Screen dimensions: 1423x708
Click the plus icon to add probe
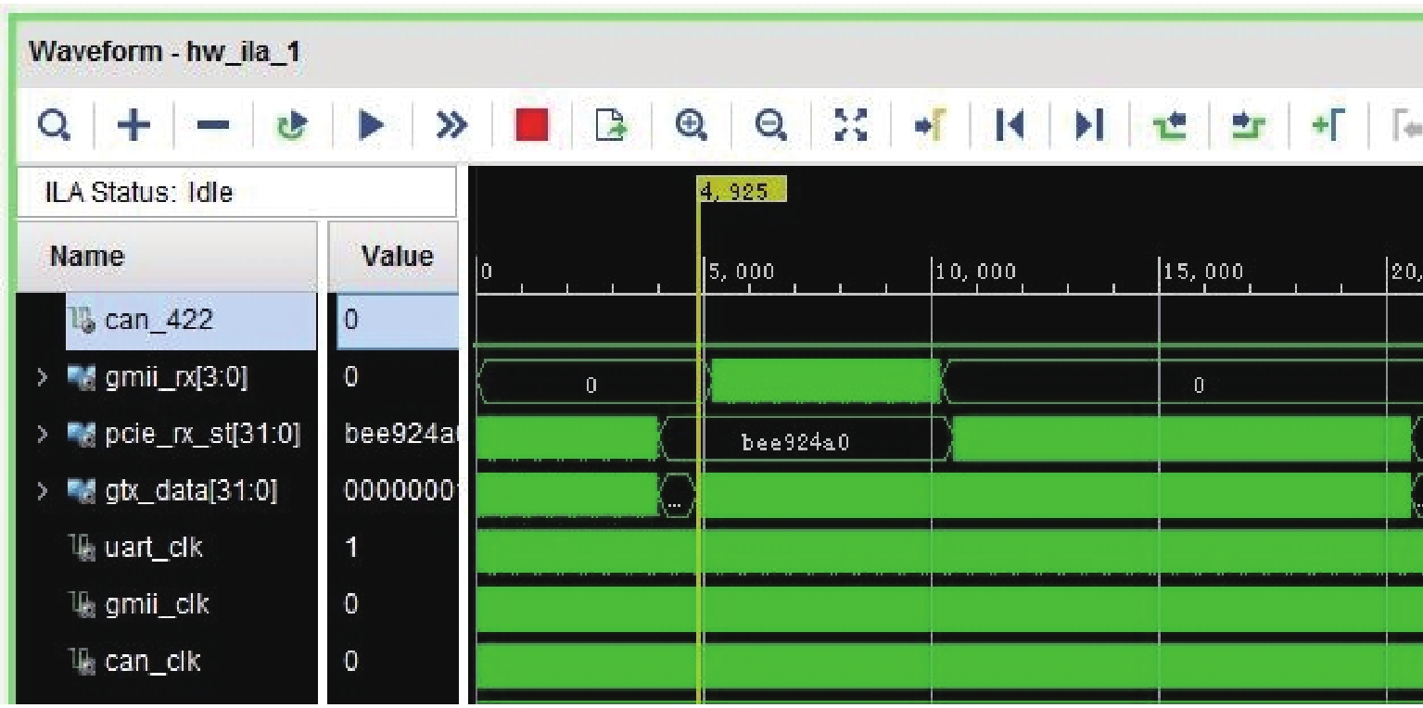tap(133, 124)
